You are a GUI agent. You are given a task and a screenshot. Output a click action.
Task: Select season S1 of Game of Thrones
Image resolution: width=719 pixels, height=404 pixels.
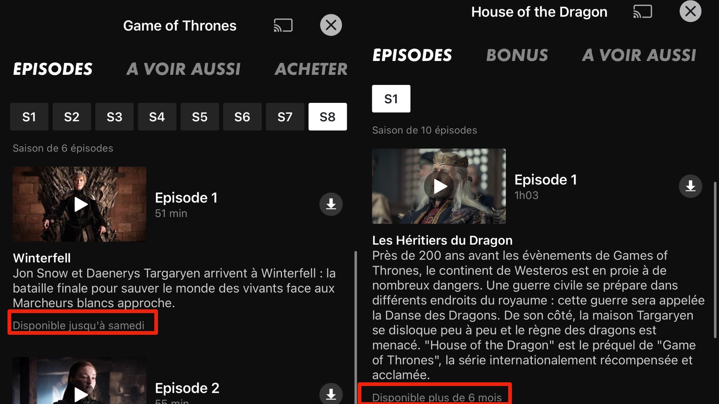tap(29, 117)
